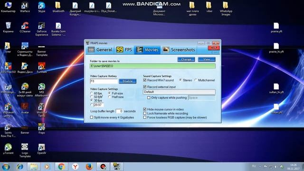The image size is (304, 171).
Task: Click the prairie.yft file icon
Action: [276, 28]
